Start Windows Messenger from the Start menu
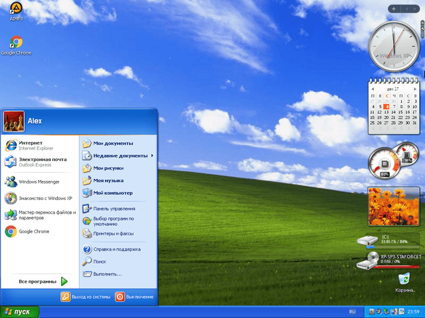This screenshot has height=318, width=425. click(39, 182)
